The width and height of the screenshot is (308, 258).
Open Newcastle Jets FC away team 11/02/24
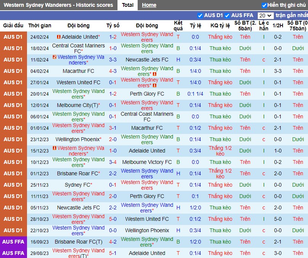point(147,60)
